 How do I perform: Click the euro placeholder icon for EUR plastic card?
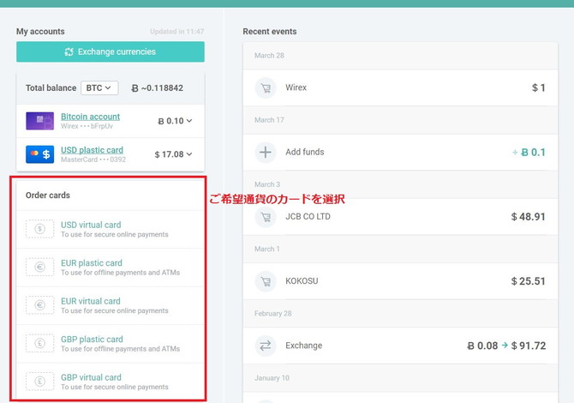(40, 267)
